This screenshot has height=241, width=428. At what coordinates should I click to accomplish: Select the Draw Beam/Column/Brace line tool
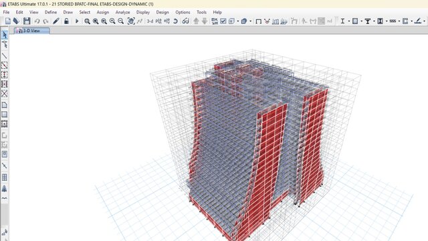tap(5, 56)
